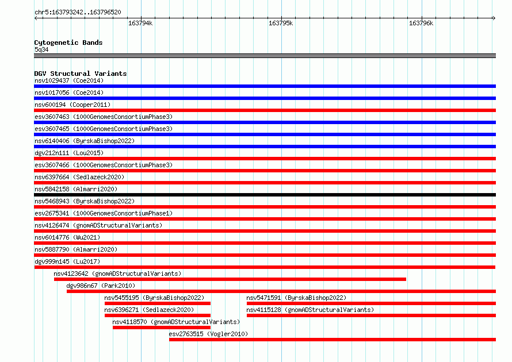Click the red bar for esv3607466
The height and width of the screenshot is (362, 512).
pos(265,171)
